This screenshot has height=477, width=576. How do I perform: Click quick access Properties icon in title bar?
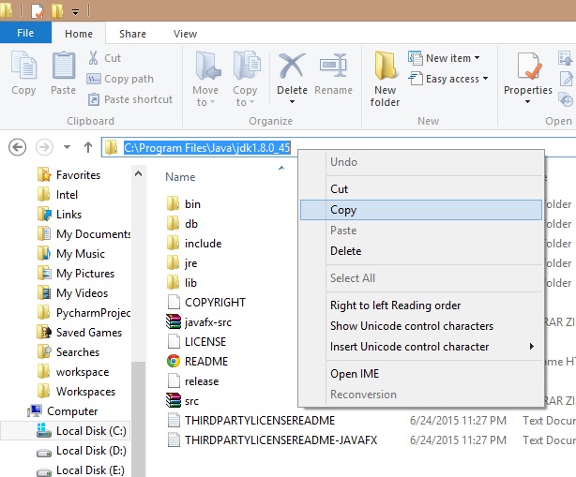point(38,11)
